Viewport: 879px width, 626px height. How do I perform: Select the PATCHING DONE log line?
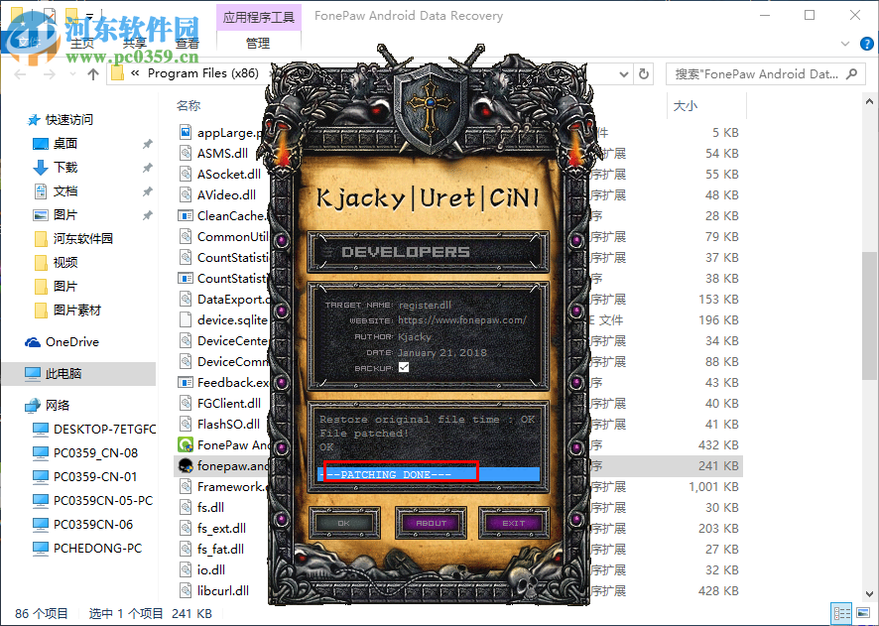[x=429, y=474]
